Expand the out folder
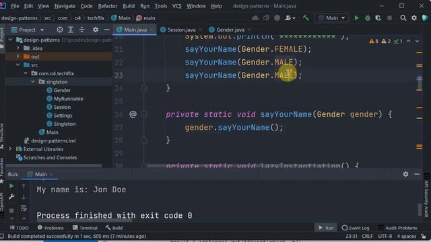The height and width of the screenshot is (242, 431). pyautogui.click(x=18, y=56)
